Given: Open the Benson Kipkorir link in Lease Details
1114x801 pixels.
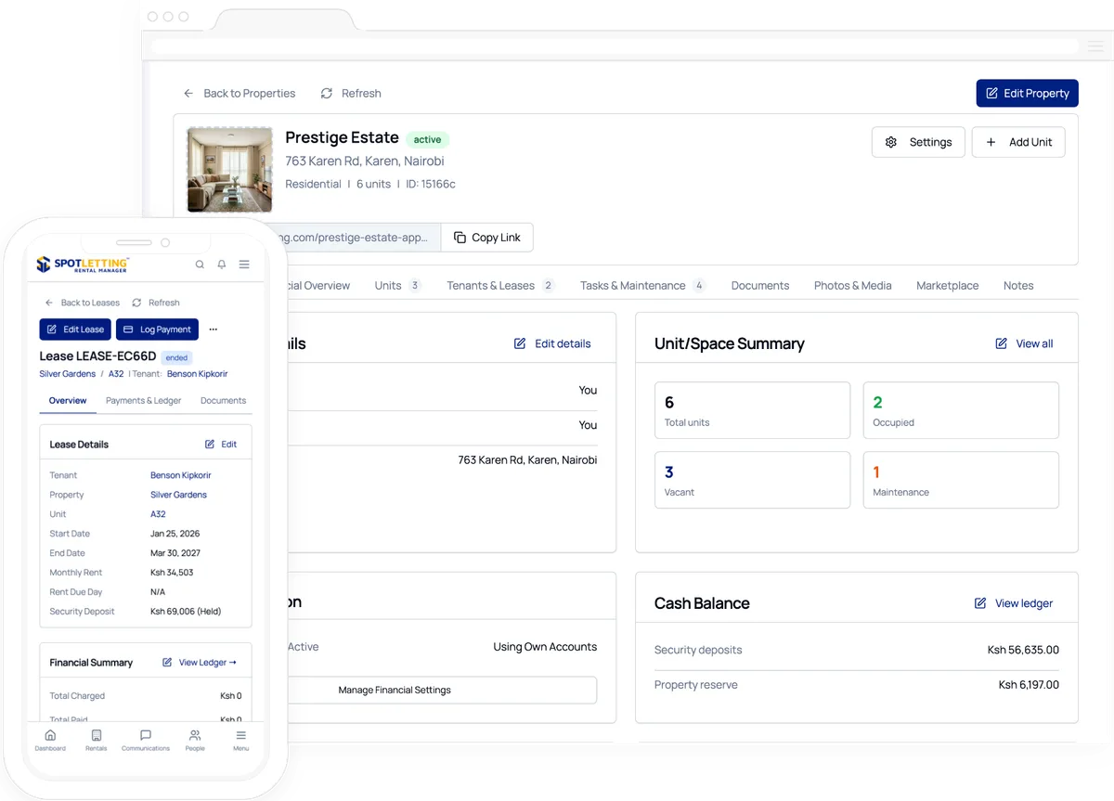Looking at the screenshot, I should pyautogui.click(x=181, y=475).
